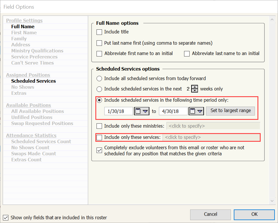Select Scheduled Services in the field list

tap(34, 81)
